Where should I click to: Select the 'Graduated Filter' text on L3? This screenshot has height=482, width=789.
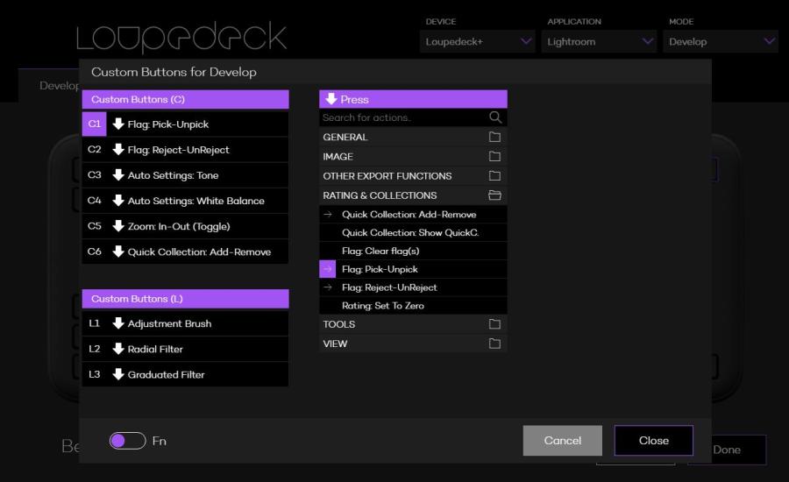point(166,375)
